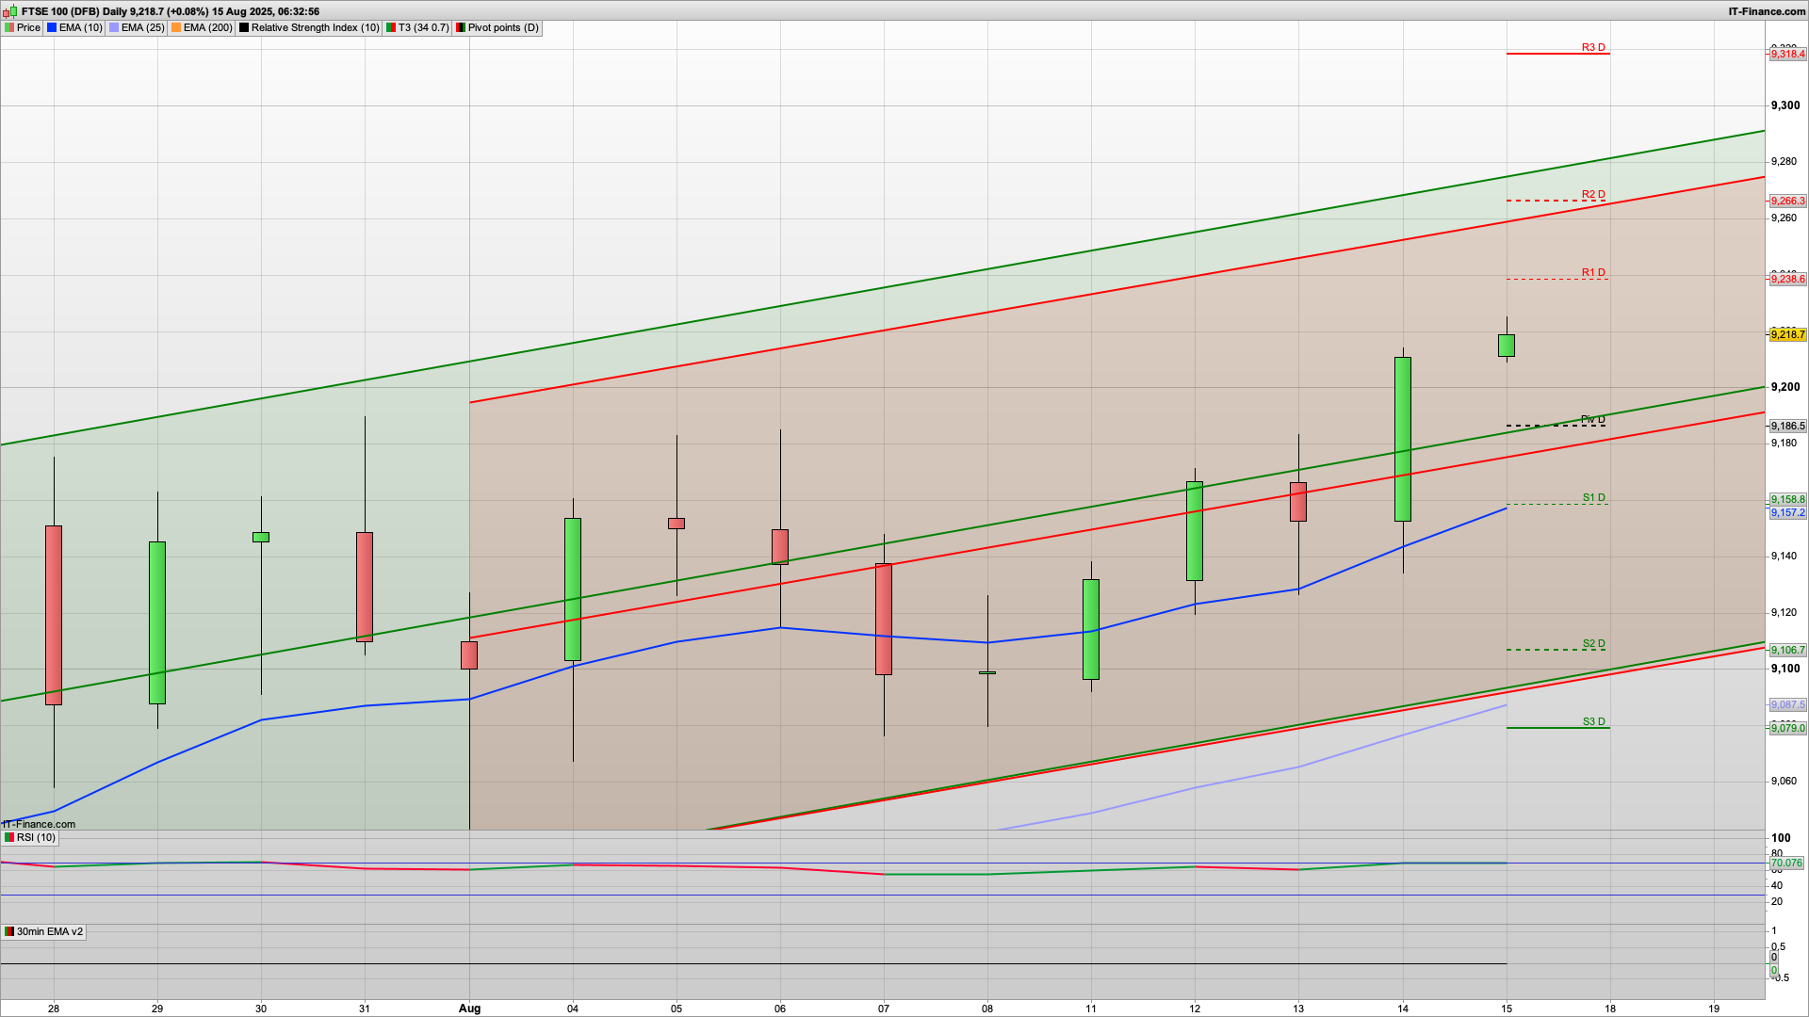Click the current price 9,218.7 axis label
The image size is (1809, 1017).
tap(1787, 335)
